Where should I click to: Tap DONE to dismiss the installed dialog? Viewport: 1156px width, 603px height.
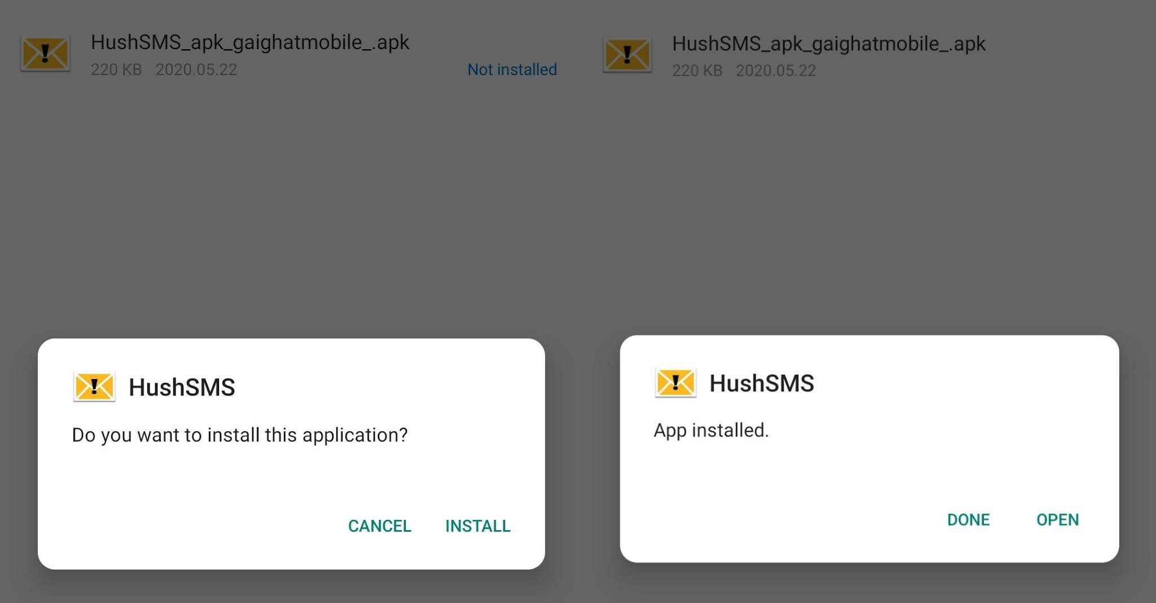click(x=969, y=520)
